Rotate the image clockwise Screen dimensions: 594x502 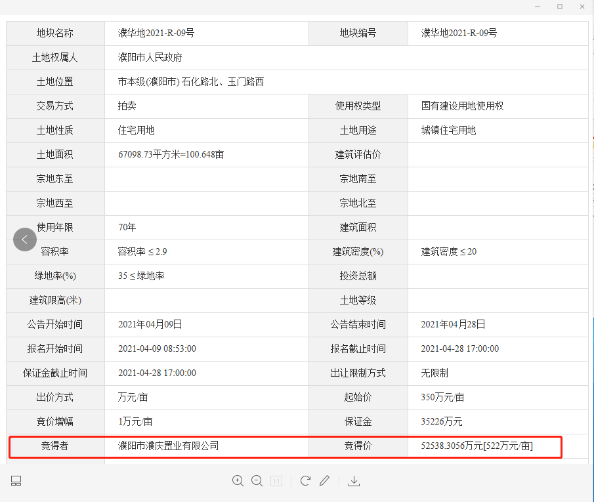305,481
